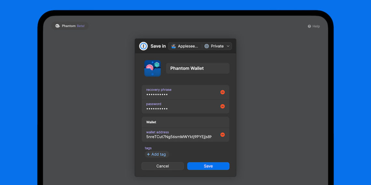Select the Private vault name
This screenshot has width=371, height=185.
(217, 46)
